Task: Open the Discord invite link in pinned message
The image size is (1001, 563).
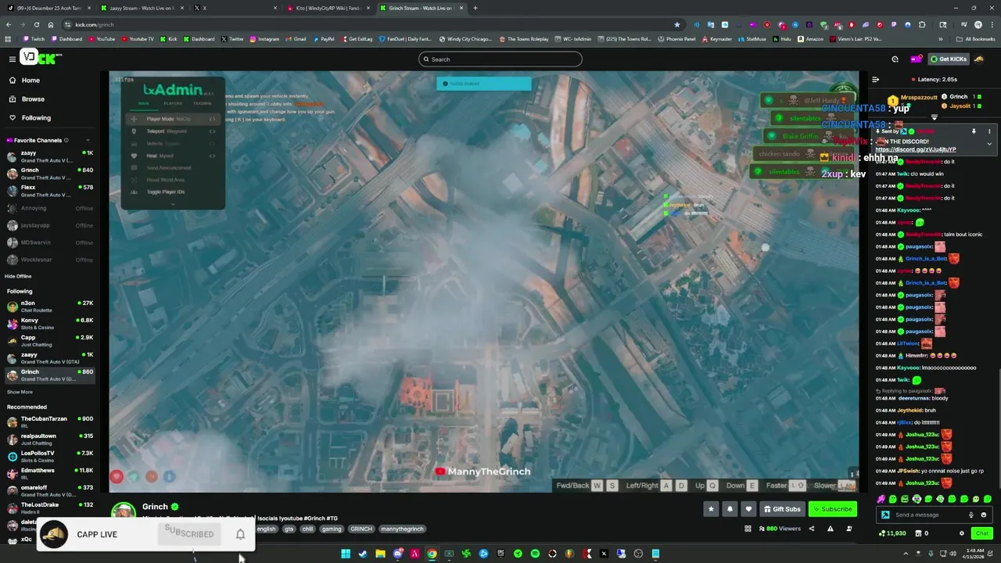Action: (x=916, y=149)
